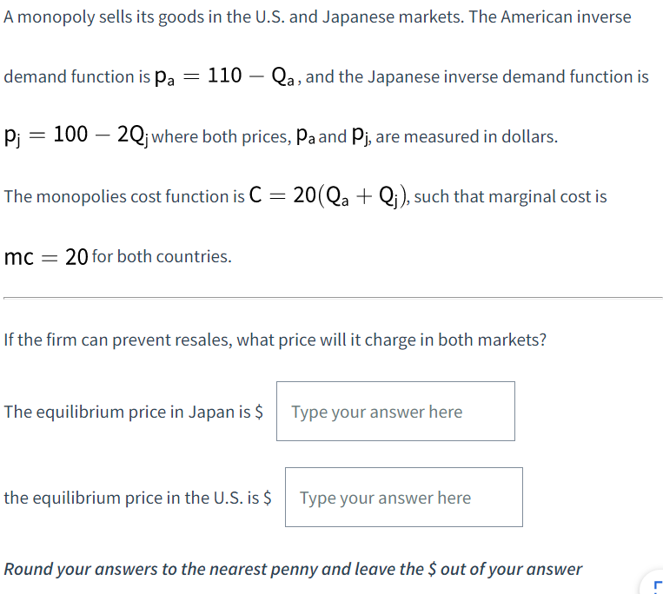This screenshot has height=594, width=663.
Task: Click the italic 'Round your answers' instruction
Action: pyautogui.click(x=293, y=569)
